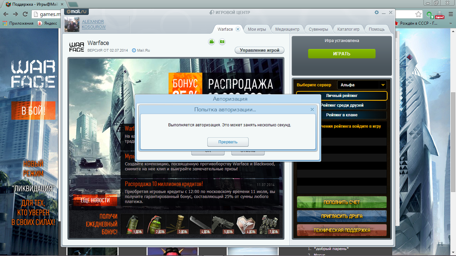Viewport: 456px width, 256px height.
Task: Open the user avatar picture
Action: pos(72,24)
